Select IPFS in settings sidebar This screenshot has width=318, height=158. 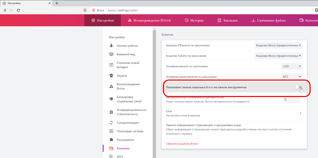120,157
